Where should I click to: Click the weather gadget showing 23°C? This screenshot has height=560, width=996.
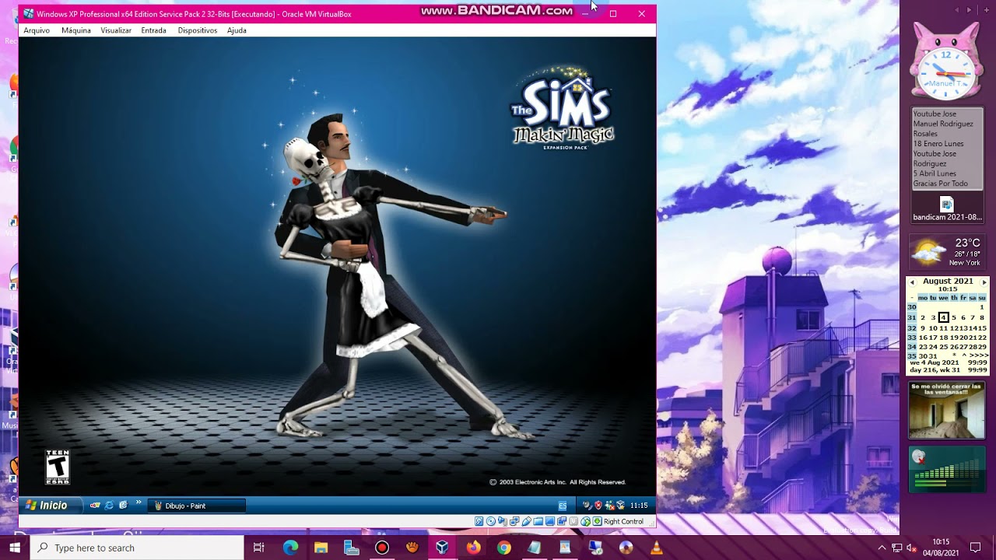(946, 252)
